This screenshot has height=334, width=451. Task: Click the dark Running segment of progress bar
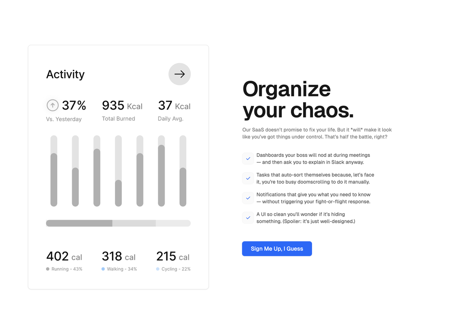[79, 223]
